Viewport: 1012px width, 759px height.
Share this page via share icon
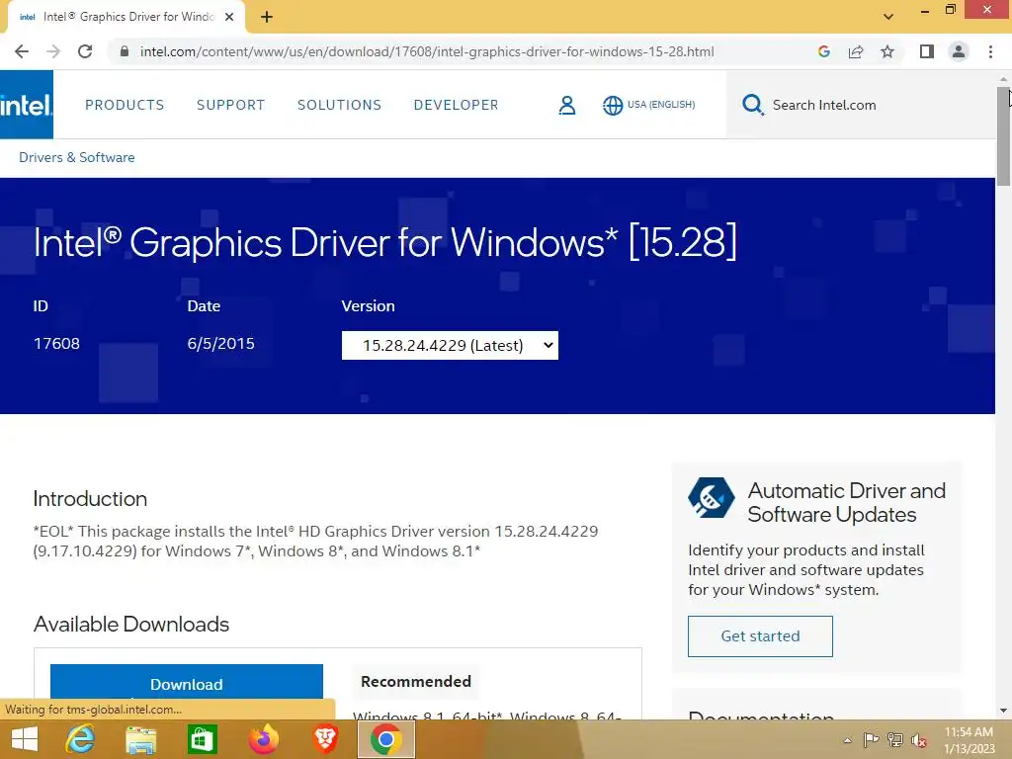(x=856, y=51)
